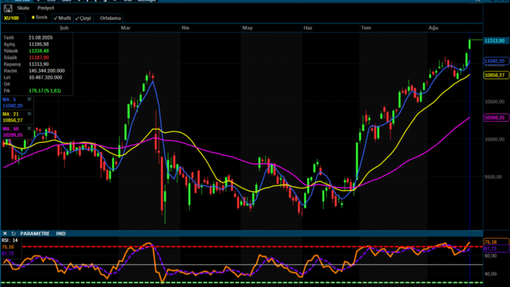Save chart as CSV with disk icon
Viewport: 510px width, 287px height.
click(8, 8)
